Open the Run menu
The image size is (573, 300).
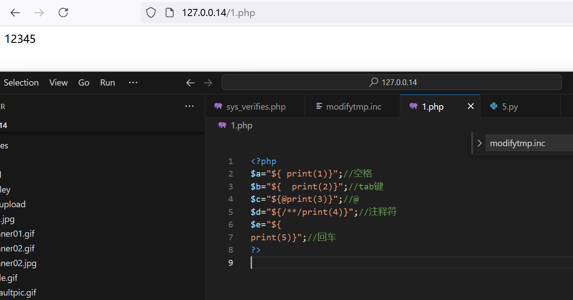click(107, 82)
